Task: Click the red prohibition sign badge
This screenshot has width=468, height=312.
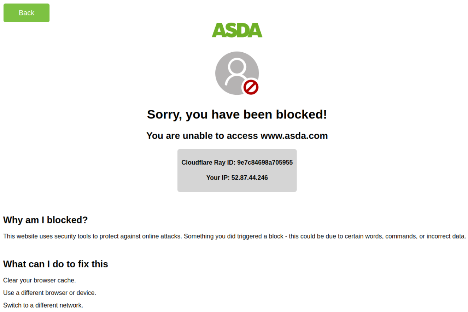Action: coord(251,87)
